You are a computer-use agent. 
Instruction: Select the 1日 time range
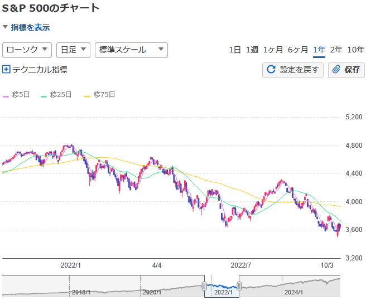click(x=235, y=50)
